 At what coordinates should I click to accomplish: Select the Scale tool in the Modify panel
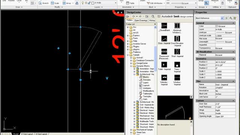coord(55,3)
